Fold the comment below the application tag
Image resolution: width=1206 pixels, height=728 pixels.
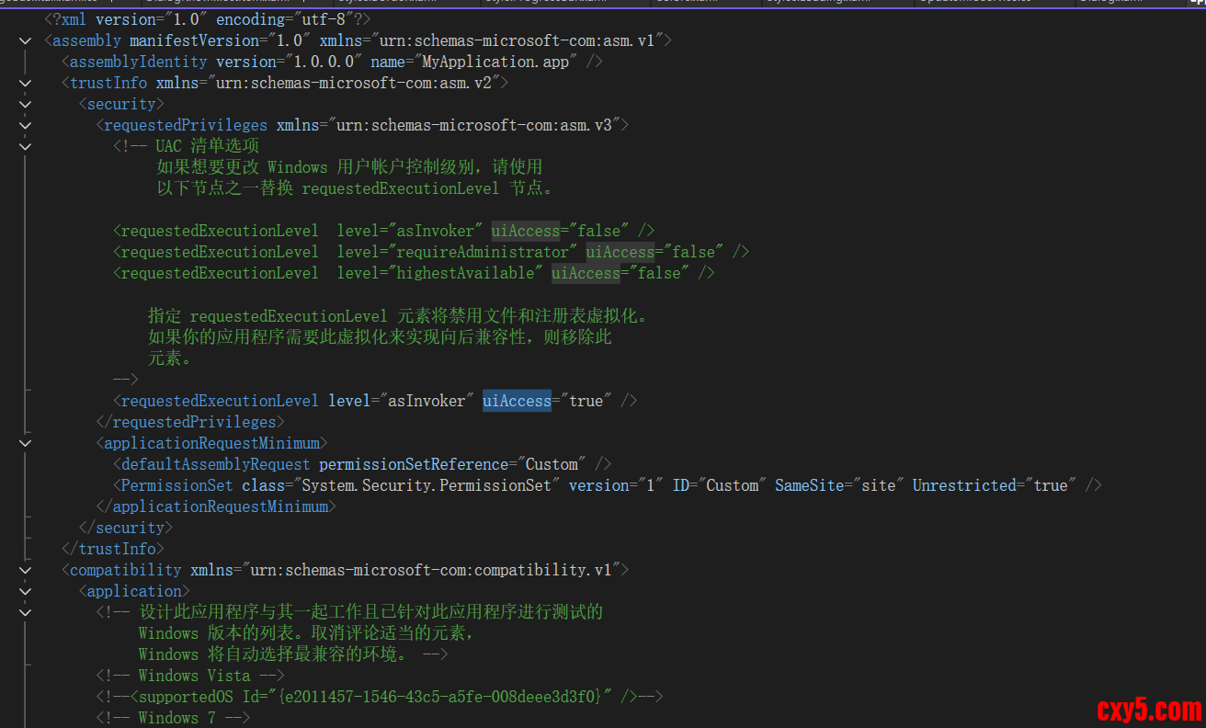[25, 612]
